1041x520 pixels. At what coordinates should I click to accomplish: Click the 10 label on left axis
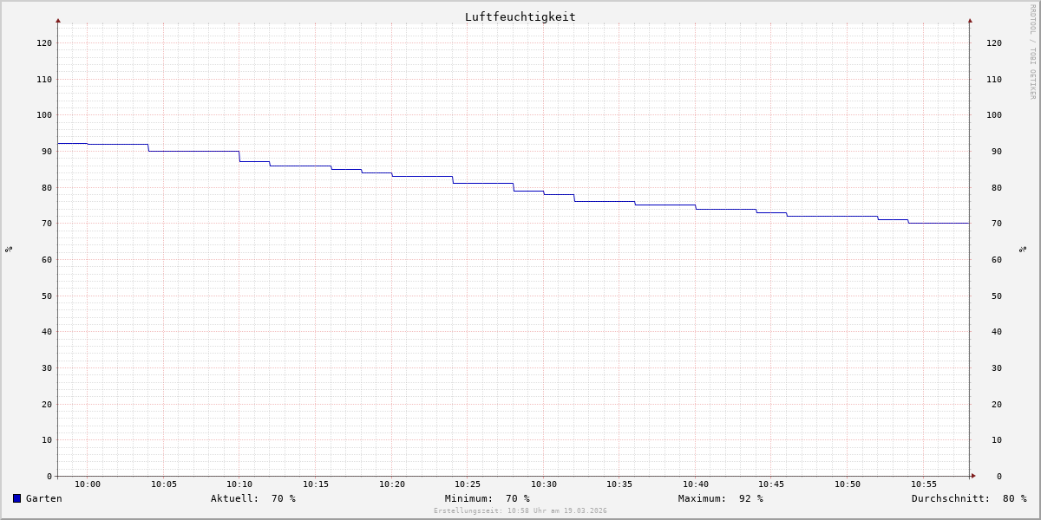47,439
